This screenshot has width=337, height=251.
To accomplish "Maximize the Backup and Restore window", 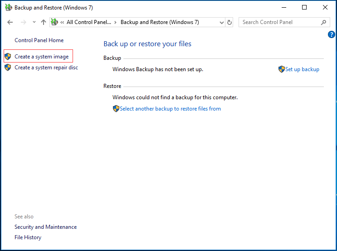I will (x=304, y=8).
